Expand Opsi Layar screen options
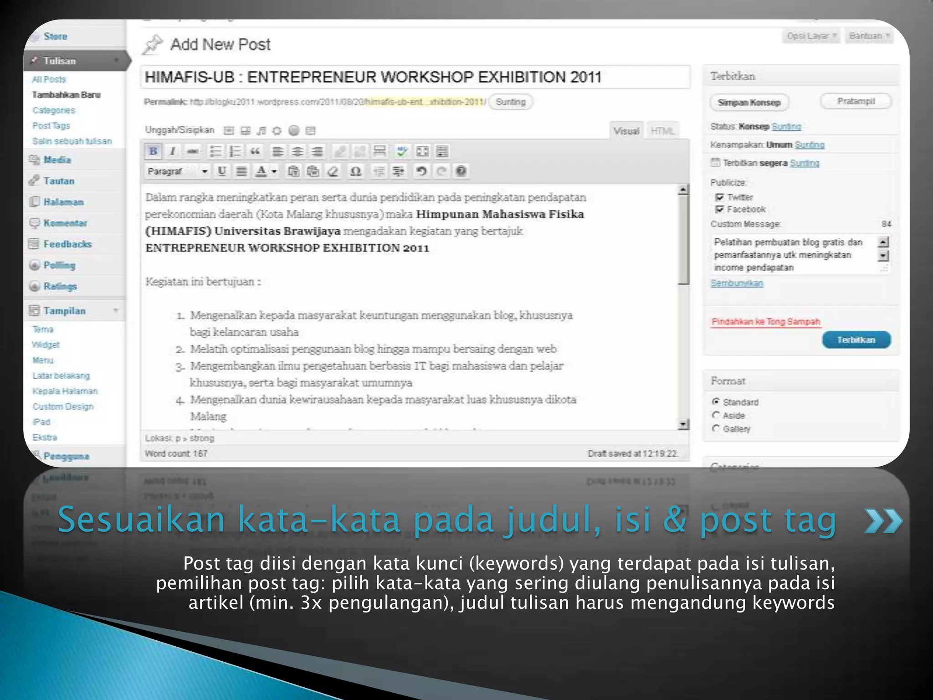Screen dimensions: 933x700 point(811,36)
